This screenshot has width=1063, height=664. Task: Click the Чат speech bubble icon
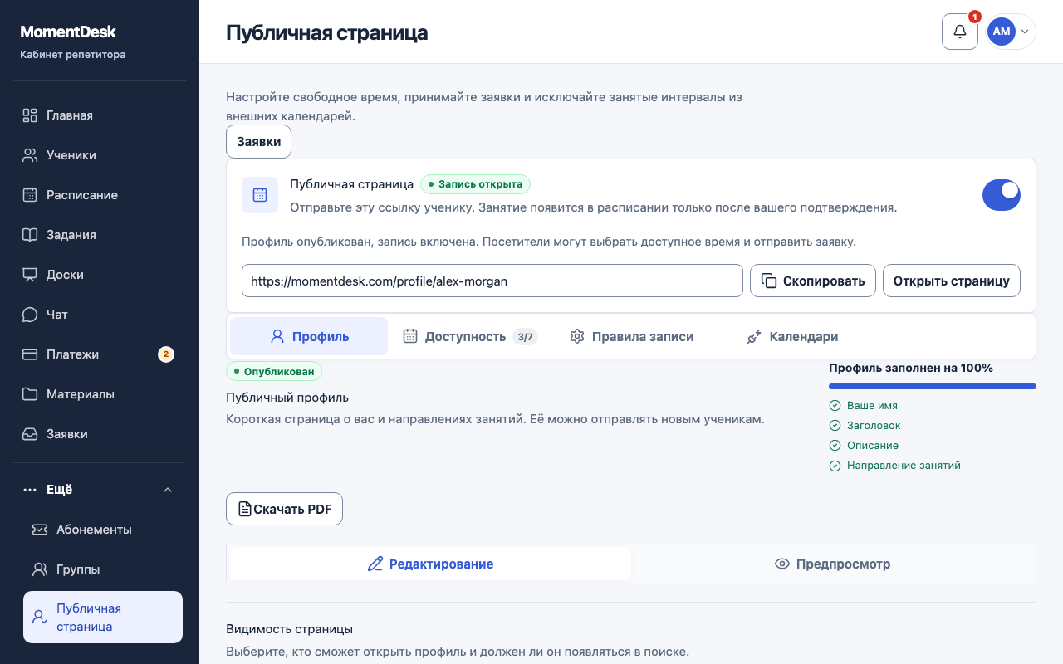pyautogui.click(x=30, y=315)
